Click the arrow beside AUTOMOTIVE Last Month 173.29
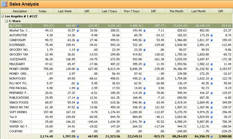233x139 pixels. pyautogui.click(x=209, y=35)
